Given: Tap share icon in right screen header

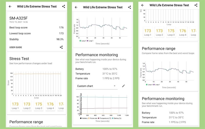Looking at the screenshot, I should tap(196, 5).
